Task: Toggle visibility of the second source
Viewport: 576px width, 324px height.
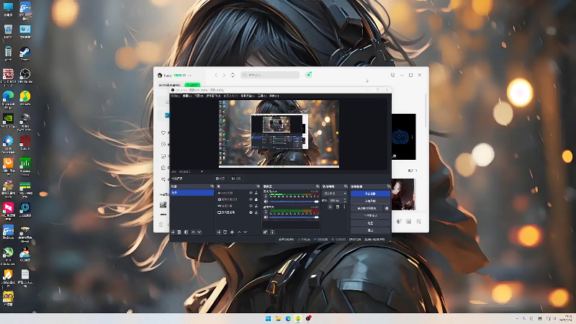Action: pos(251,199)
